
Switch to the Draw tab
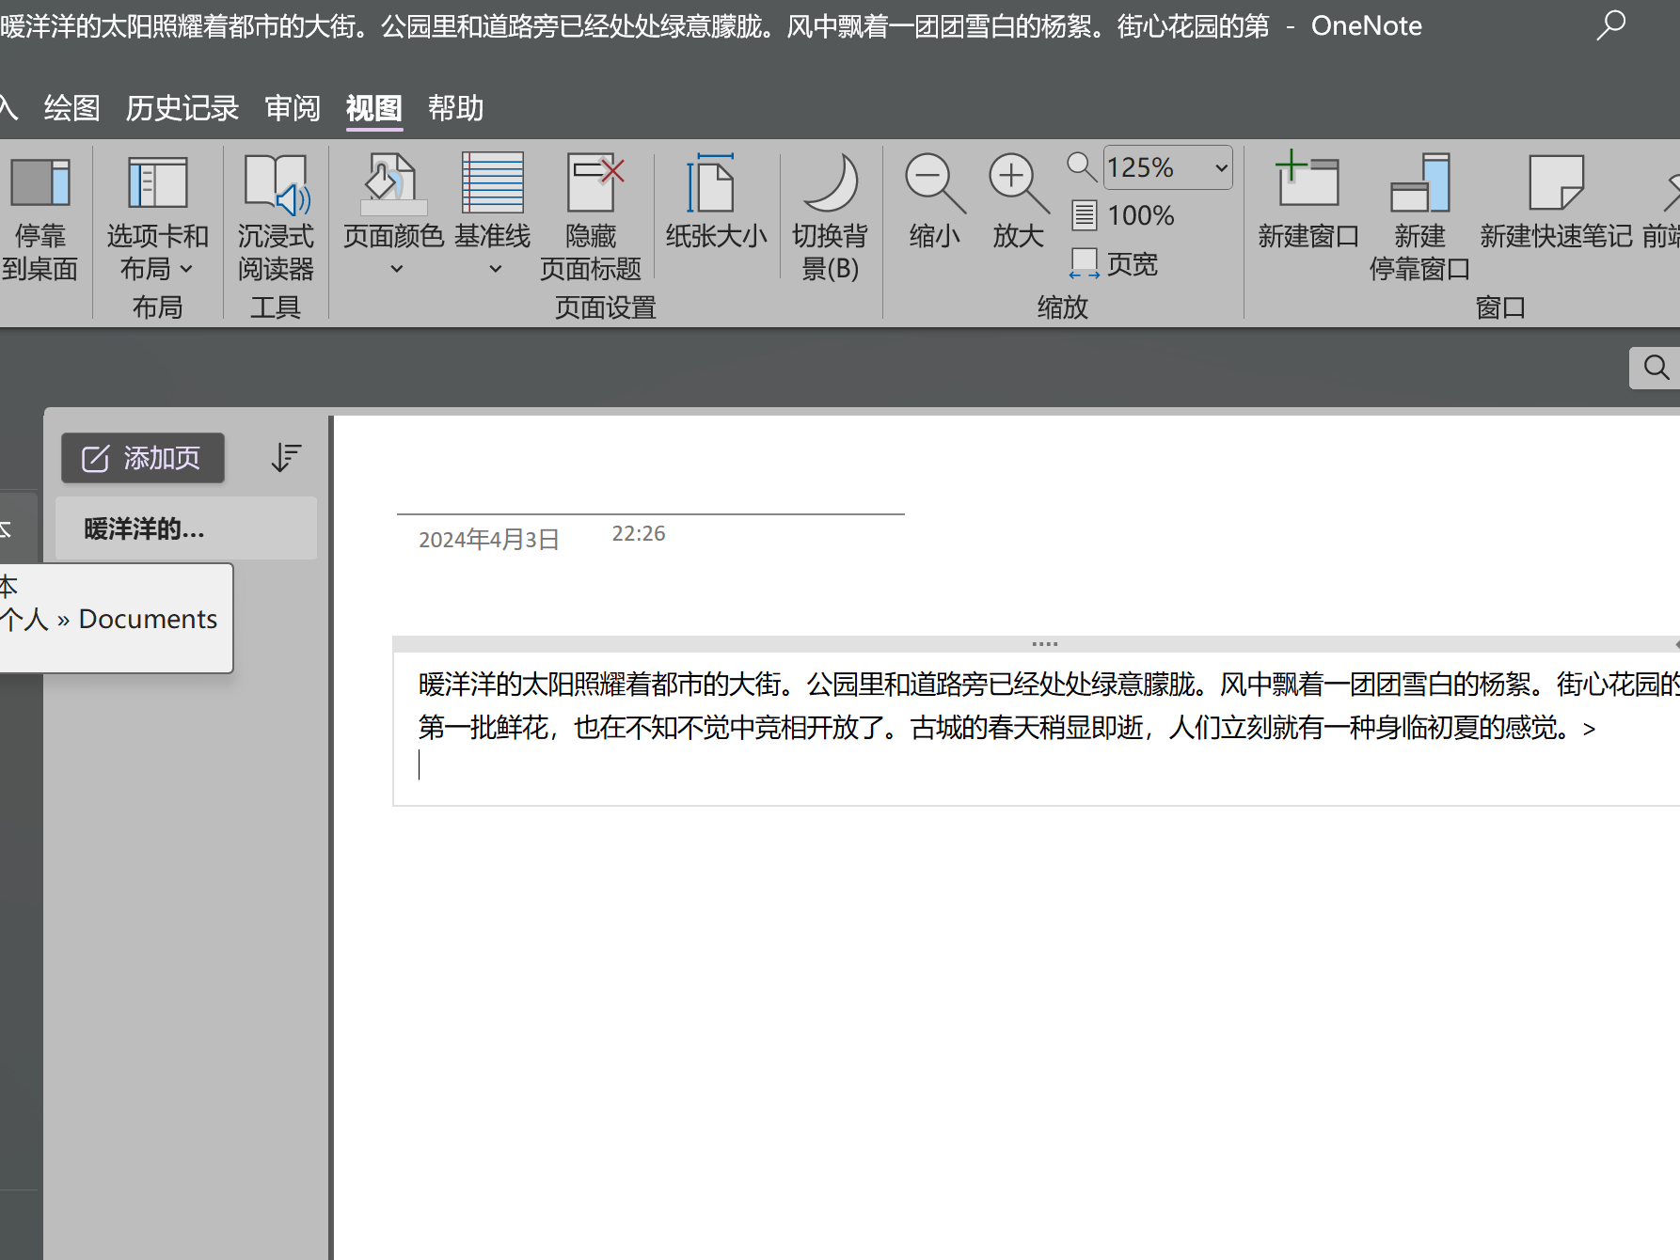click(72, 108)
